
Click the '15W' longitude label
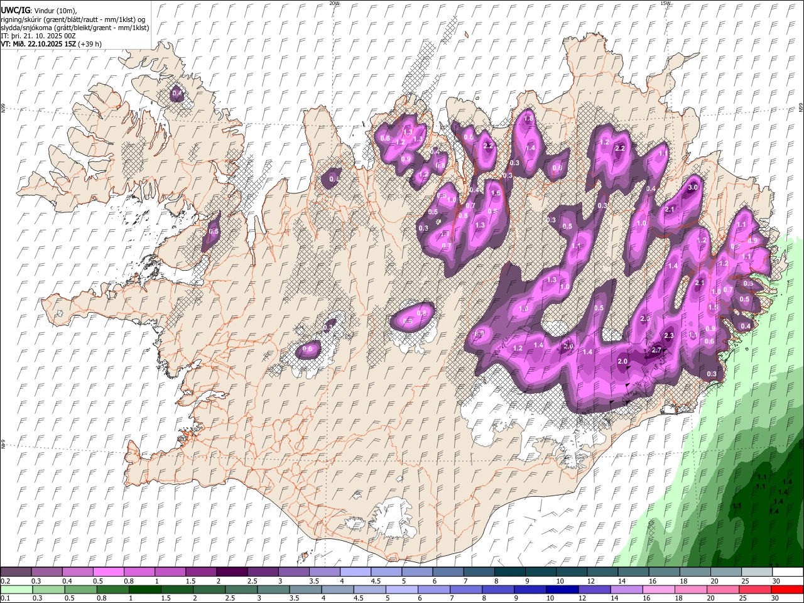pos(665,3)
